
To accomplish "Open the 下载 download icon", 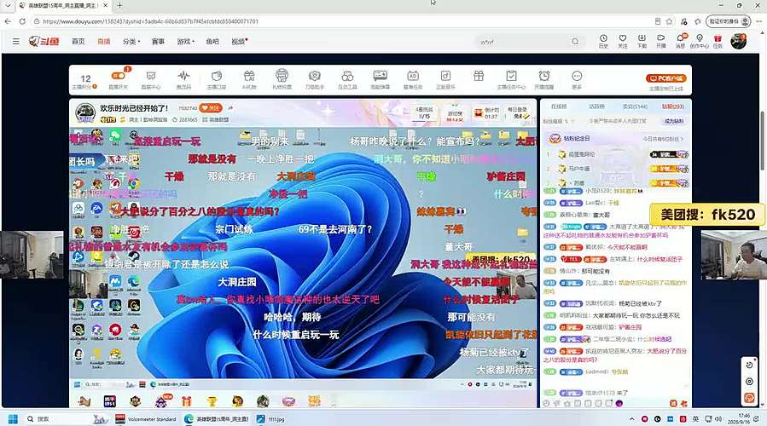I will coord(642,41).
